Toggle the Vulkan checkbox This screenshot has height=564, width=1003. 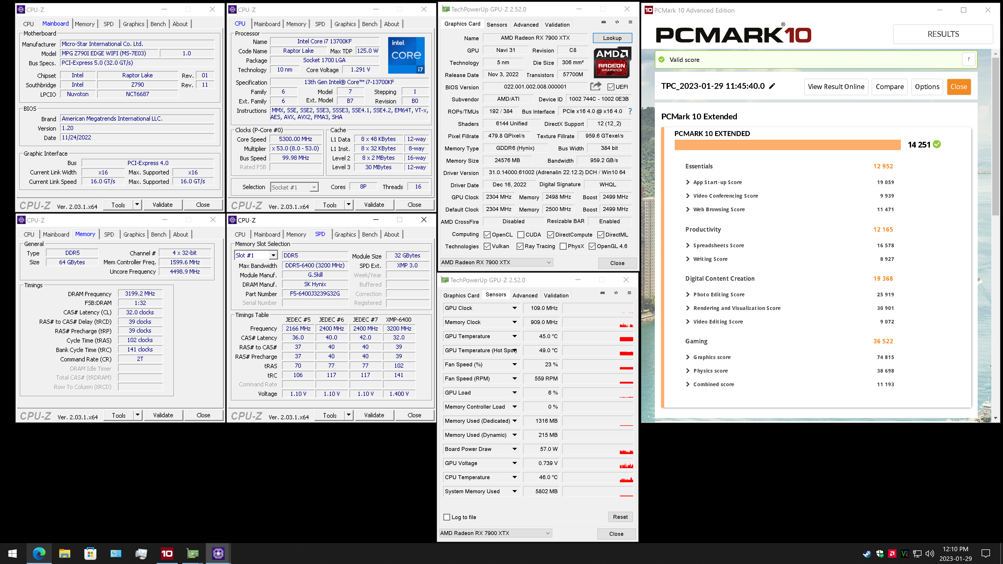[487, 246]
